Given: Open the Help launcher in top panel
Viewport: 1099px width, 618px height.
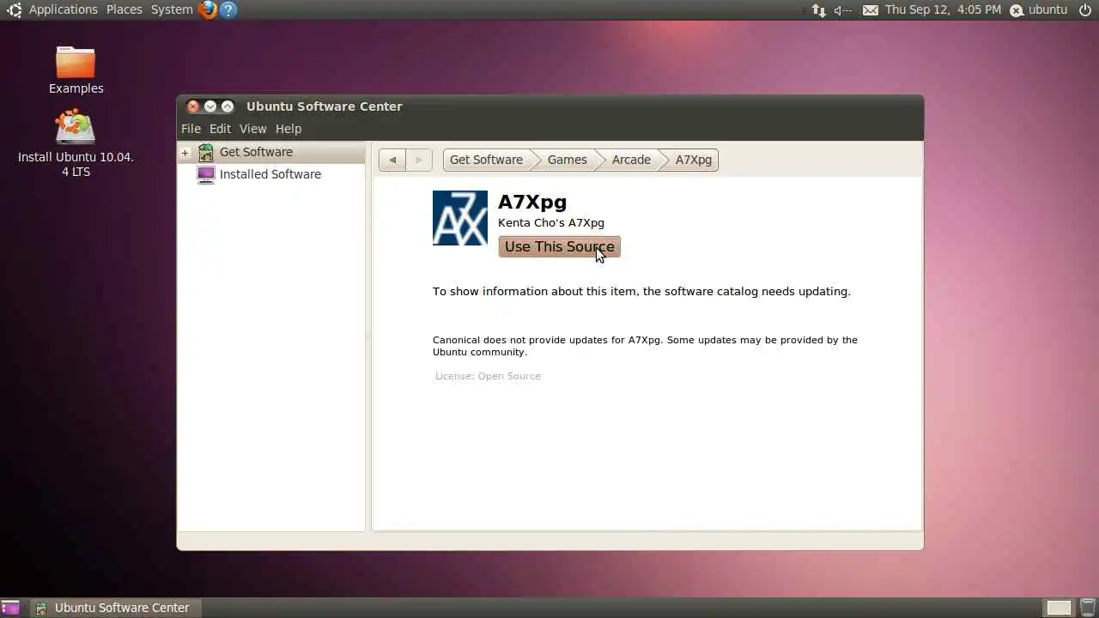Looking at the screenshot, I should 228,9.
